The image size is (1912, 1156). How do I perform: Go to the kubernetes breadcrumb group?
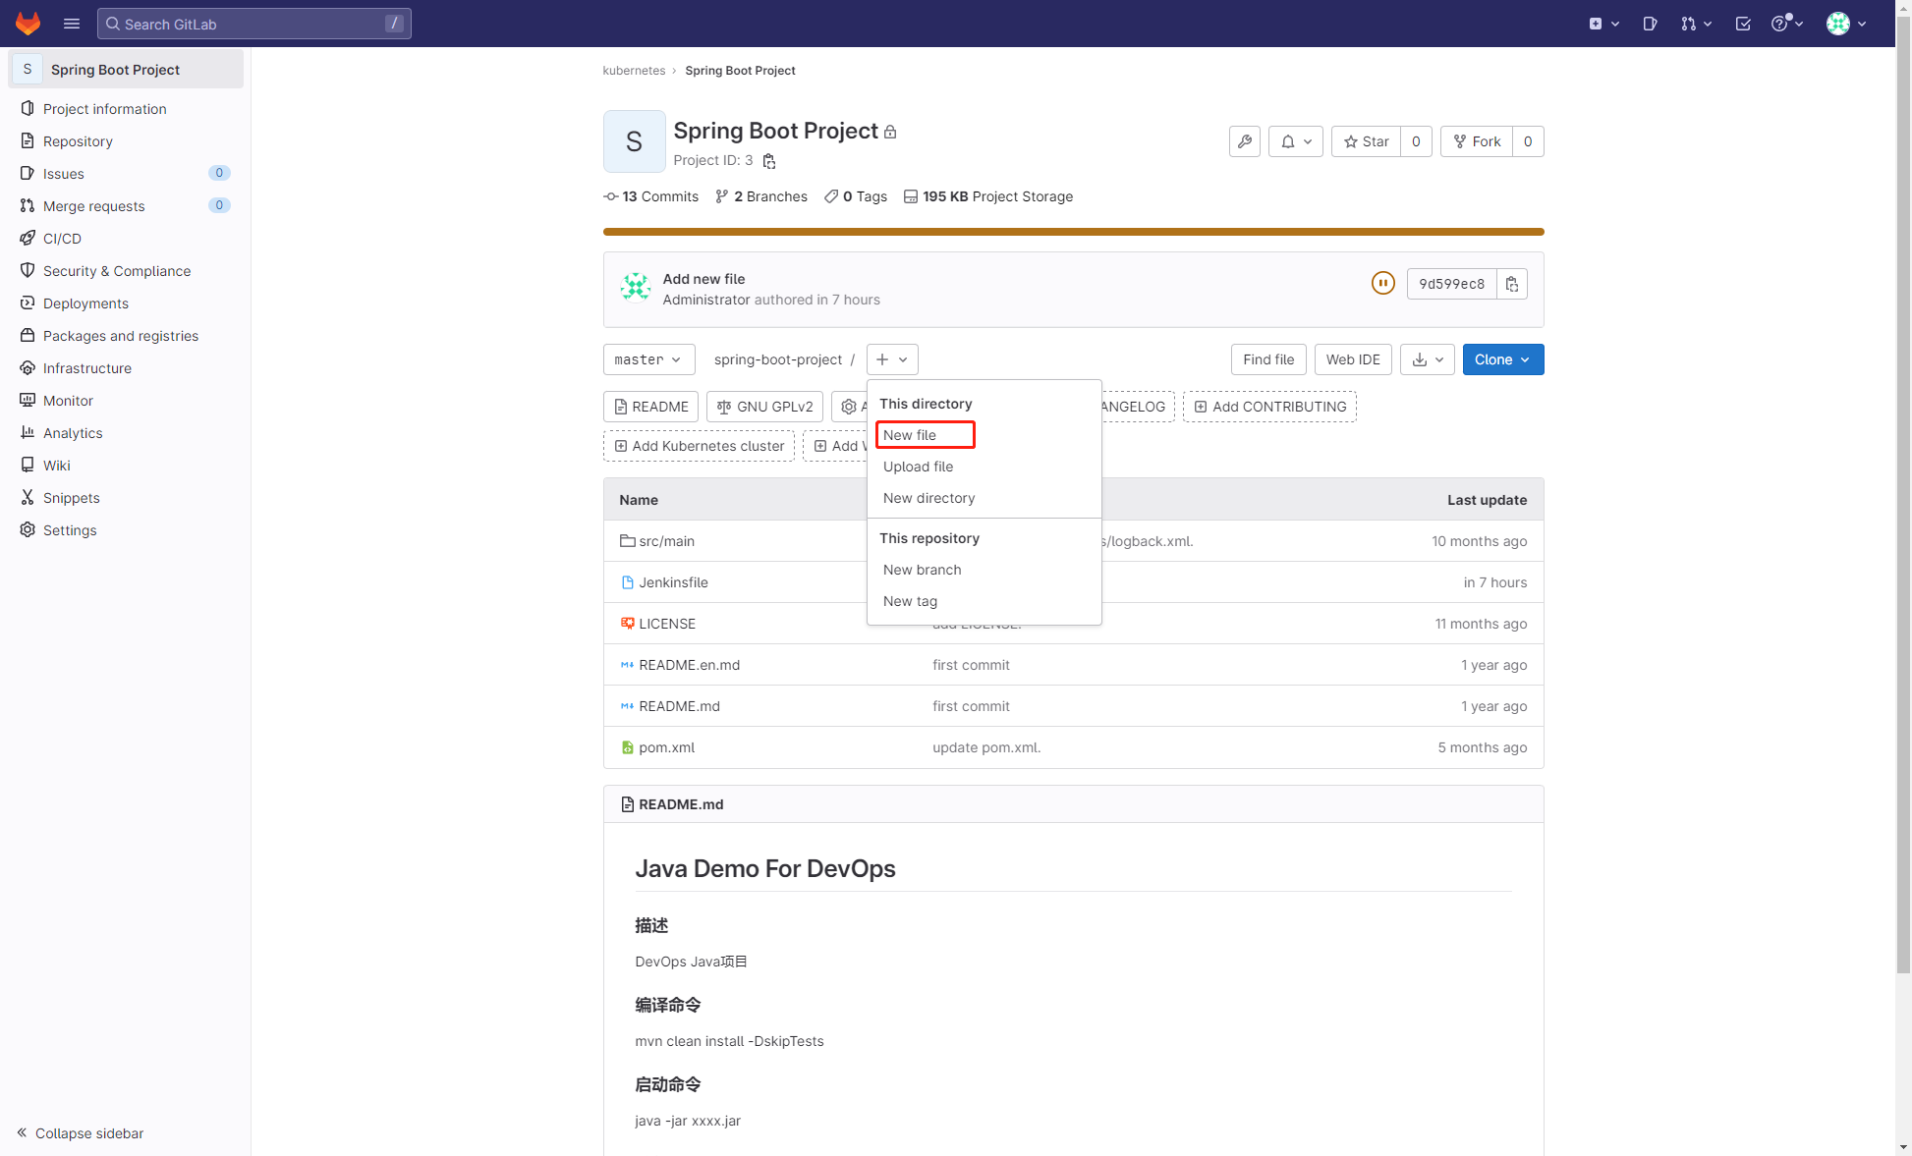pos(634,71)
